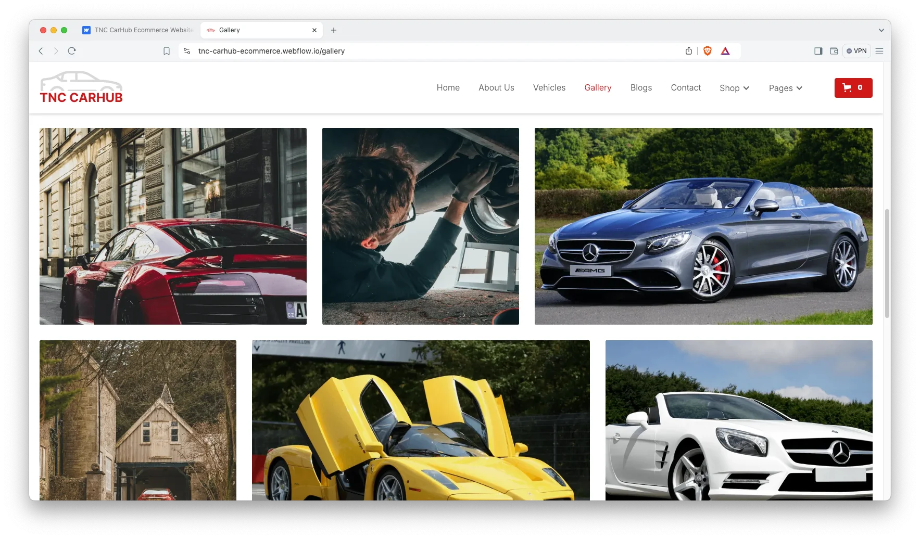This screenshot has width=920, height=539.
Task: Click the share/upload icon in toolbar
Action: (x=688, y=50)
